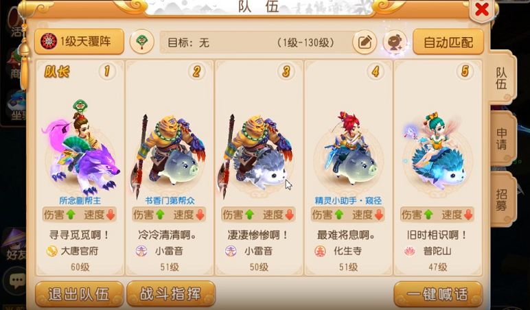
Task: Click the edit target pencil icon
Action: coord(365,43)
